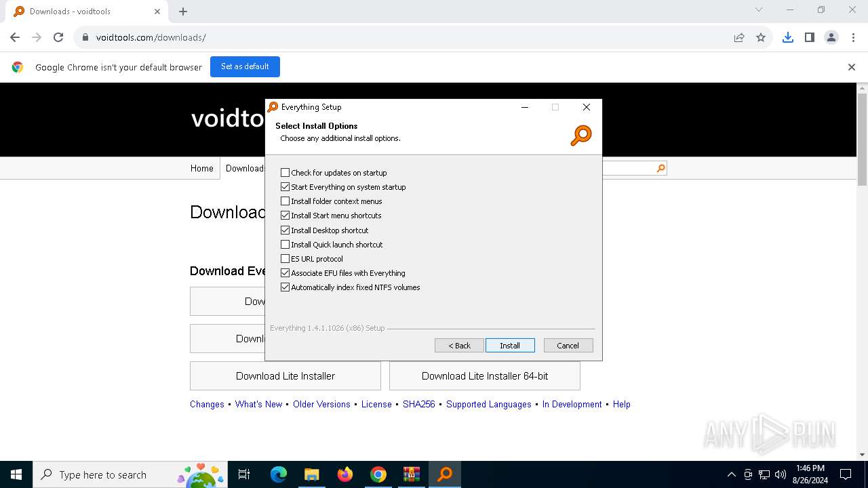Click Chrome forward navigation arrow
Image resolution: width=868 pixels, height=488 pixels.
(x=37, y=37)
